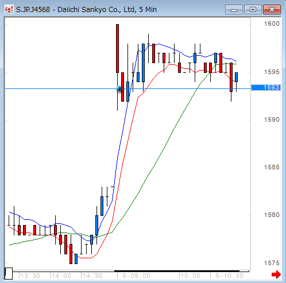Click the 13:30 time axis label

pyautogui.click(x=30, y=276)
